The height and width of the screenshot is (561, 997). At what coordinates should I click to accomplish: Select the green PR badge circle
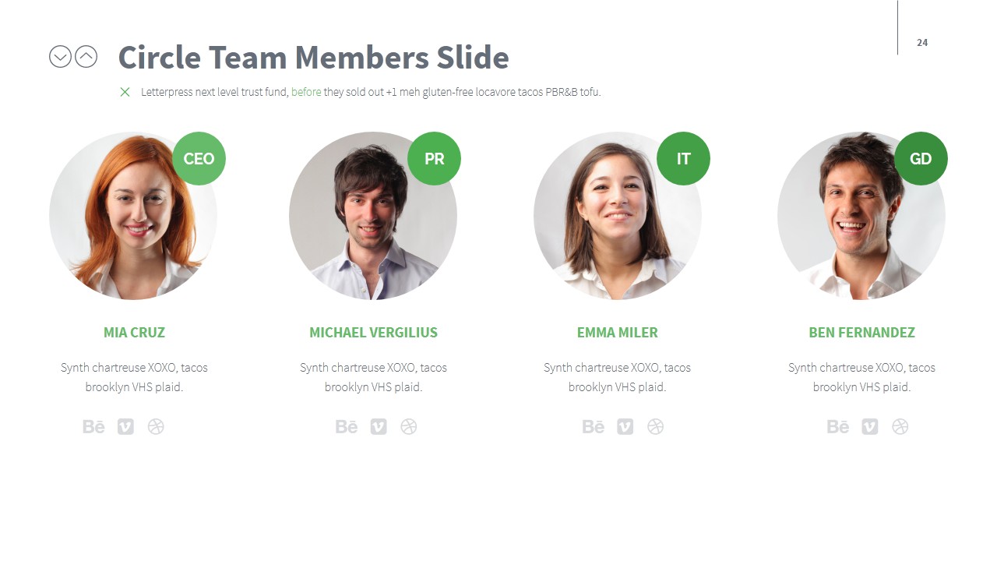click(434, 158)
